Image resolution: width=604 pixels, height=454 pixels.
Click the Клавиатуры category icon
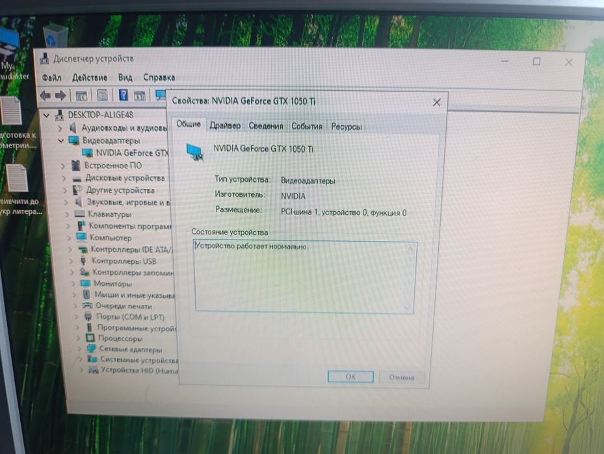coord(79,214)
